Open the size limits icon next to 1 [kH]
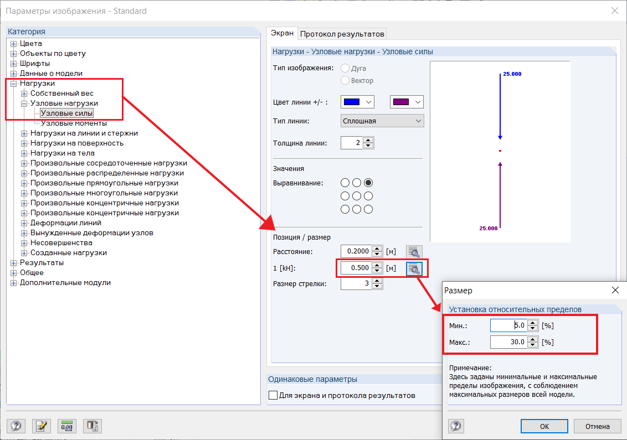This screenshot has height=440, width=627. 414,268
